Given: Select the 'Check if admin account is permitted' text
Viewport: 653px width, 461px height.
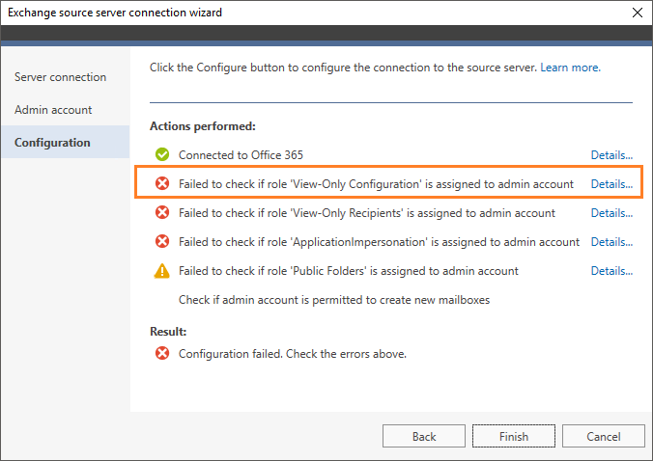Looking at the screenshot, I should tap(334, 300).
